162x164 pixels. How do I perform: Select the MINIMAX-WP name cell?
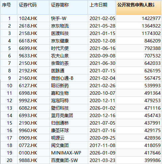69,153
